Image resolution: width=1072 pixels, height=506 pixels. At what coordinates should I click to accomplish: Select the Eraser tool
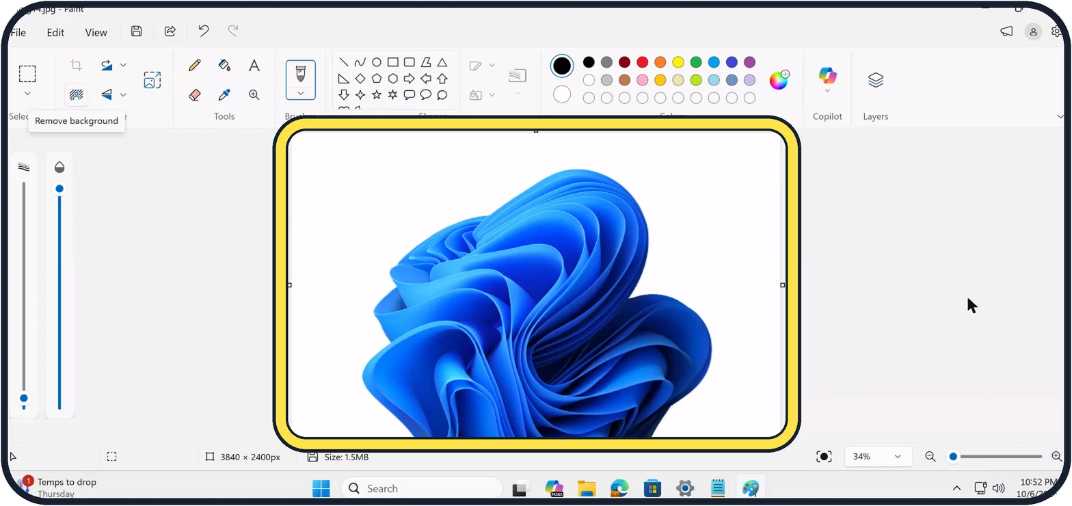point(194,95)
